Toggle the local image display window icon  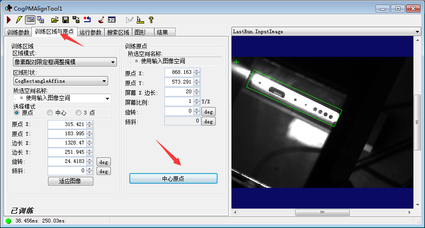(x=30, y=20)
